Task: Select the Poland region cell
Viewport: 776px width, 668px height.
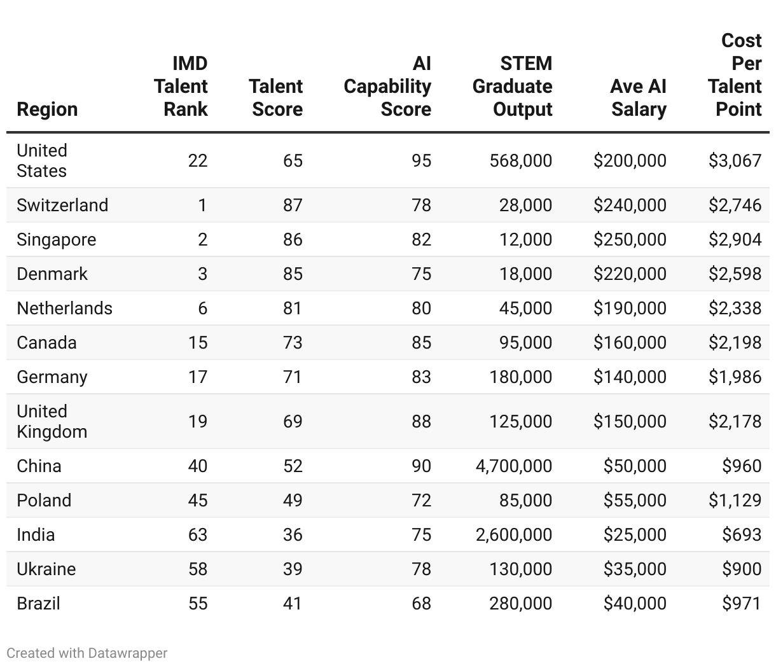Action: 44,500
